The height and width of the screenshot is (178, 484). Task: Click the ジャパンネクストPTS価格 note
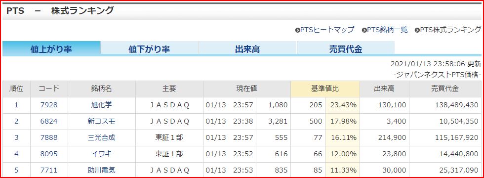(438, 75)
